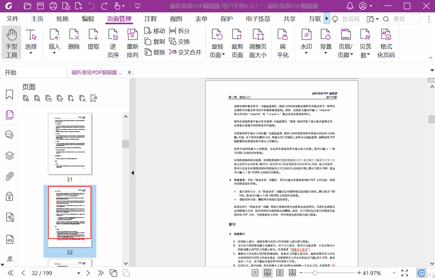The height and width of the screenshot is (278, 435).
Task: Open notifications bell icon
Action: point(350,6)
